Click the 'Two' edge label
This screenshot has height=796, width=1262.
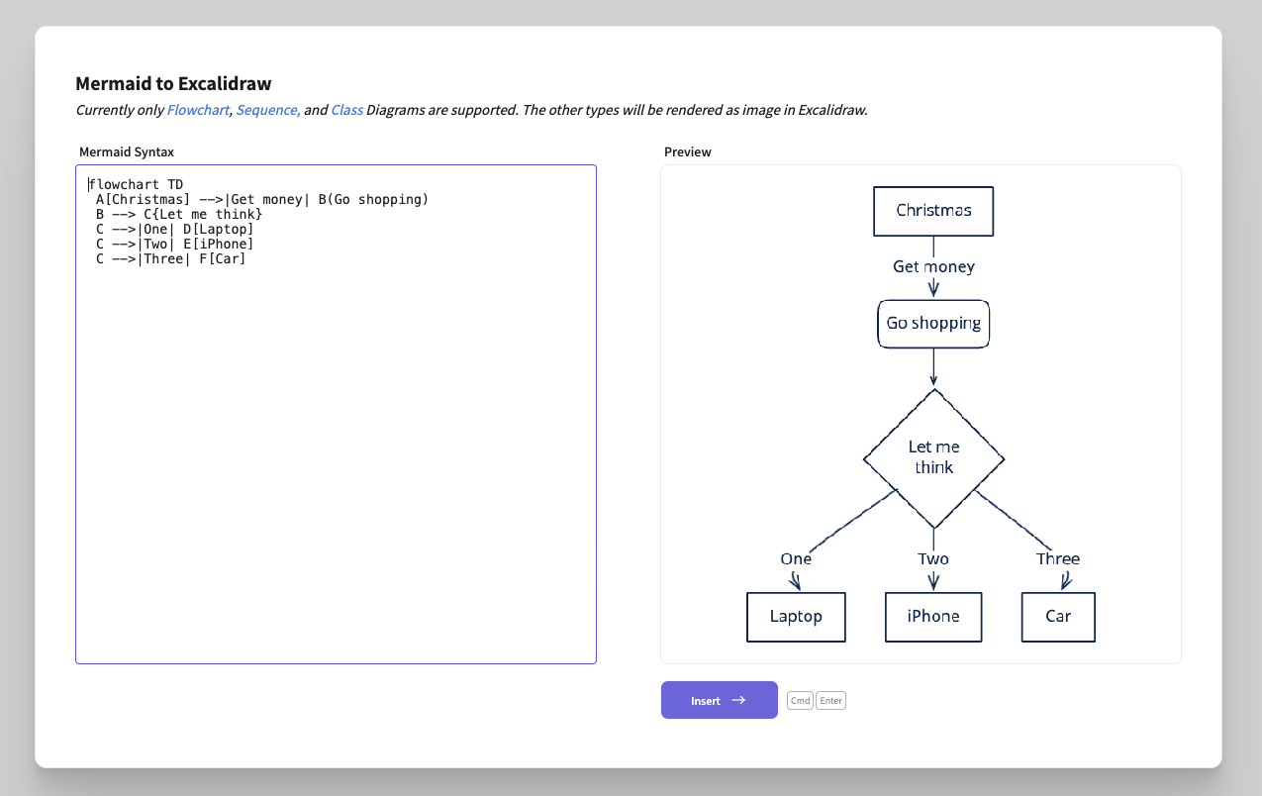click(933, 559)
